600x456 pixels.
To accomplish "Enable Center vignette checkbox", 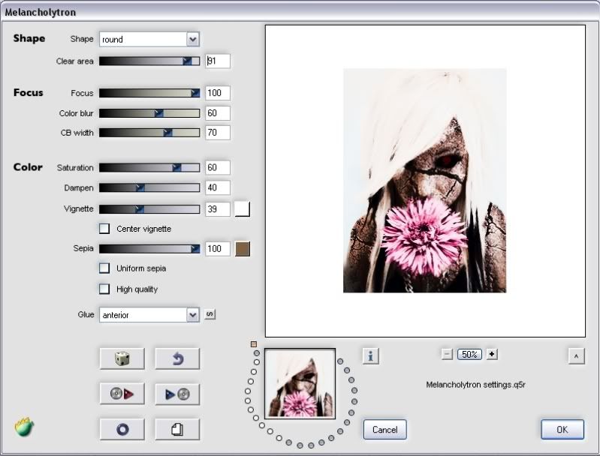I will (104, 229).
